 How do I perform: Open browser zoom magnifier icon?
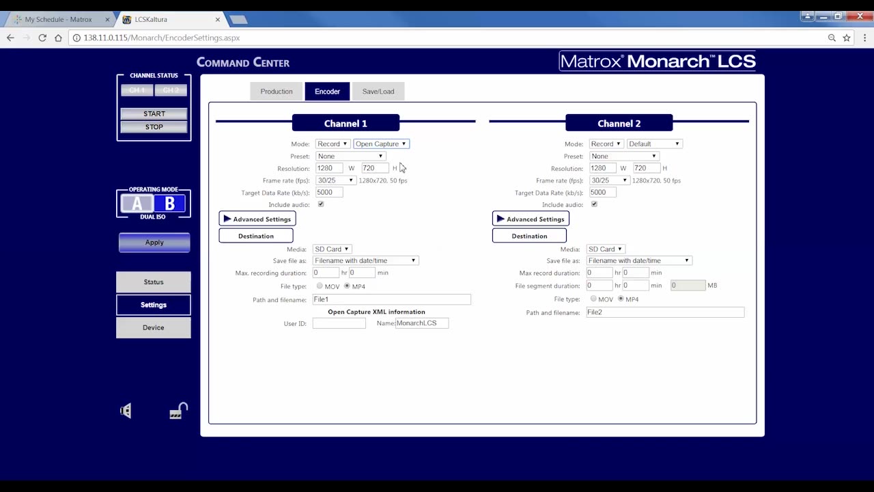click(832, 38)
